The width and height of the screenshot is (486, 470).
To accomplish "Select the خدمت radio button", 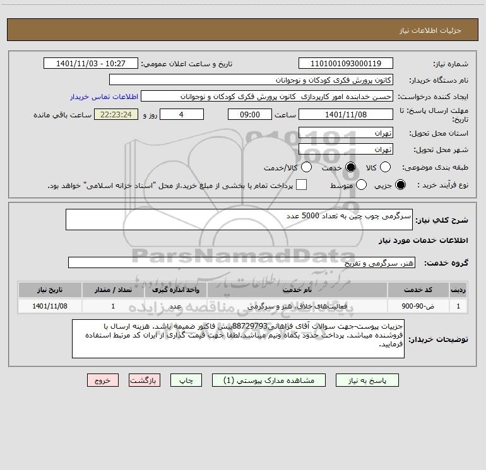I will [x=350, y=167].
